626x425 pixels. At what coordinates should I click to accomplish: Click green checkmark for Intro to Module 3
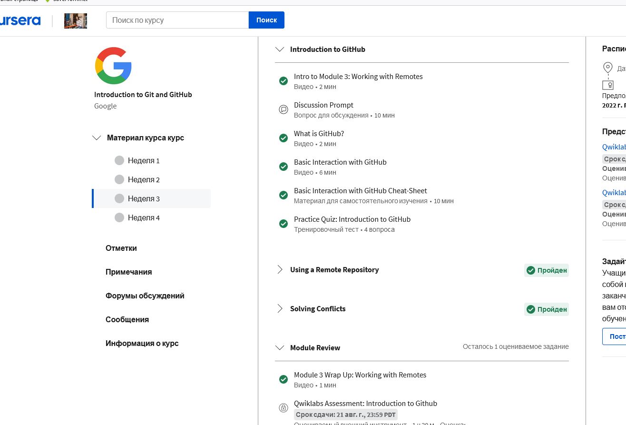(284, 81)
